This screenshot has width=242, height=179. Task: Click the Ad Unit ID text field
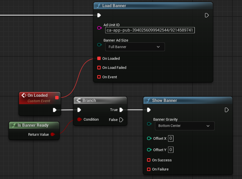point(150,30)
